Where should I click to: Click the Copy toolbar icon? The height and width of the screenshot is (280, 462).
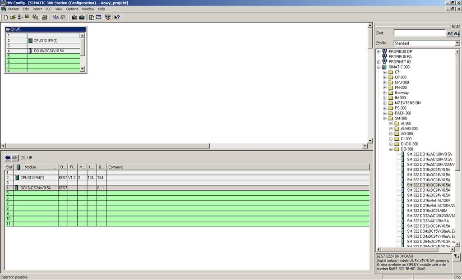coord(55,18)
